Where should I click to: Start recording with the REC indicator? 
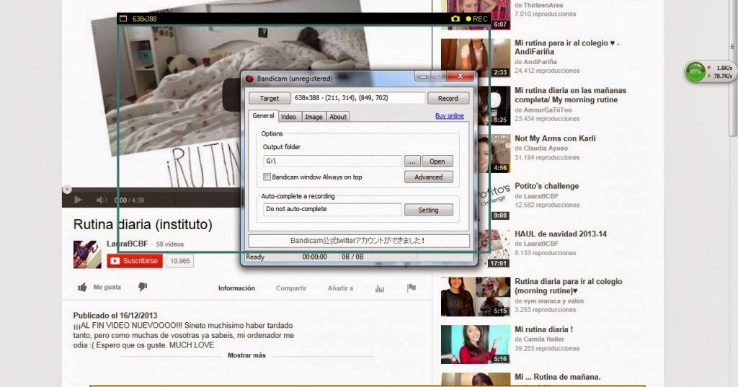(x=476, y=19)
